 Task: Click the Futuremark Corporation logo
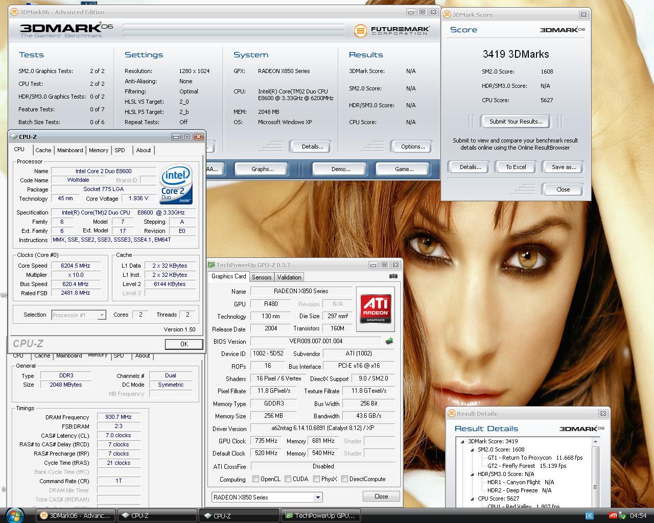point(391,31)
